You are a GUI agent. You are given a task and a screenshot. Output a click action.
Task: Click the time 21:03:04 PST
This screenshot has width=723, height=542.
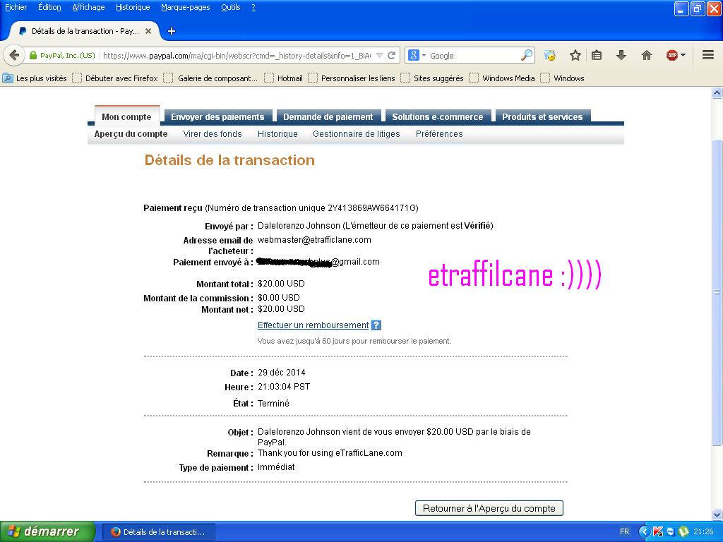(x=284, y=387)
